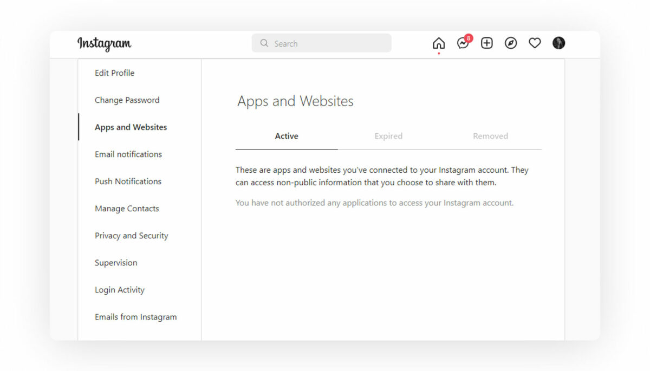650x371 pixels.
Task: Switch to the Removed tab
Action: coord(490,136)
